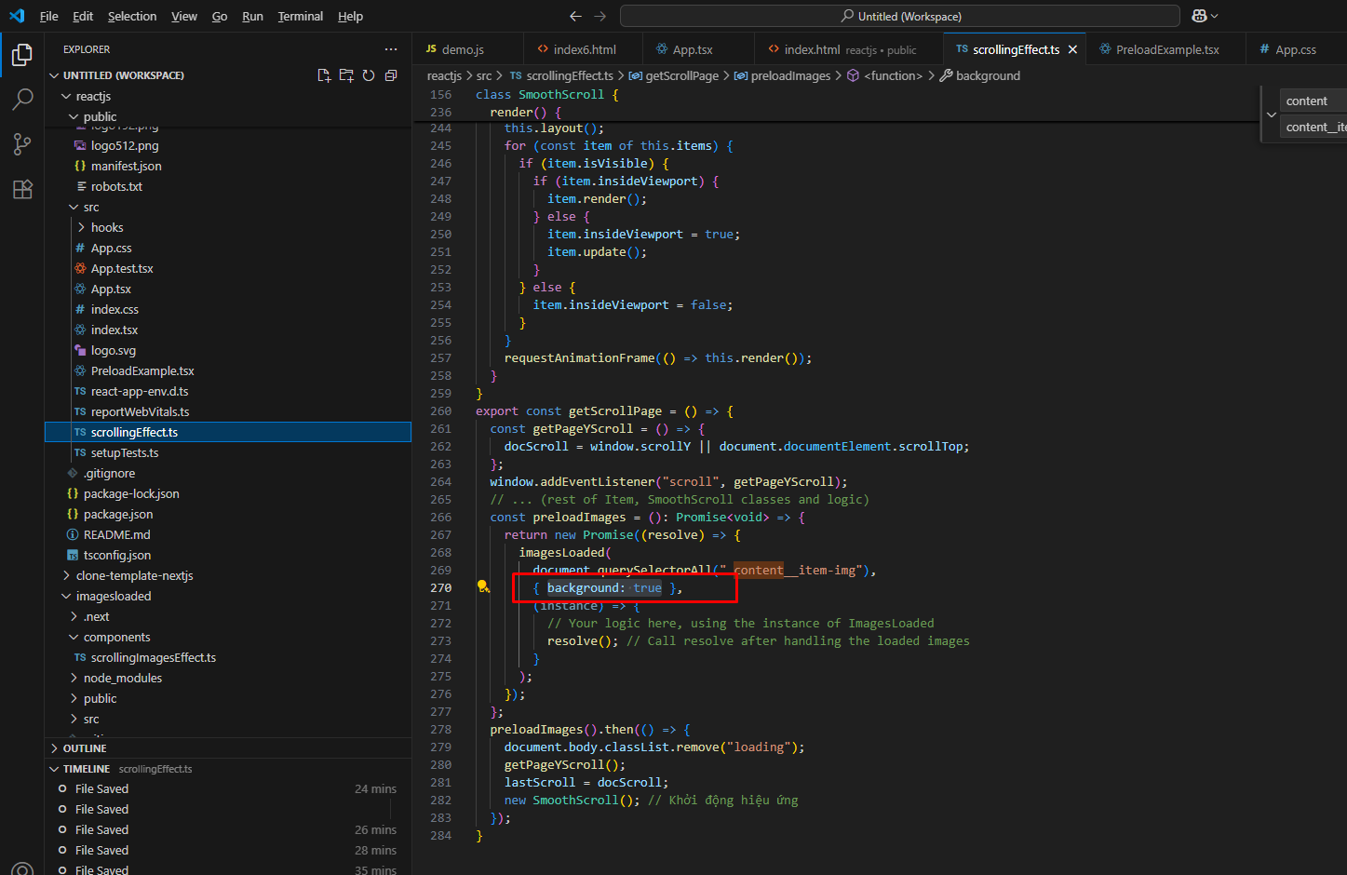This screenshot has height=875, width=1347.
Task: Click the lightbulb quick fix icon
Action: point(483,587)
